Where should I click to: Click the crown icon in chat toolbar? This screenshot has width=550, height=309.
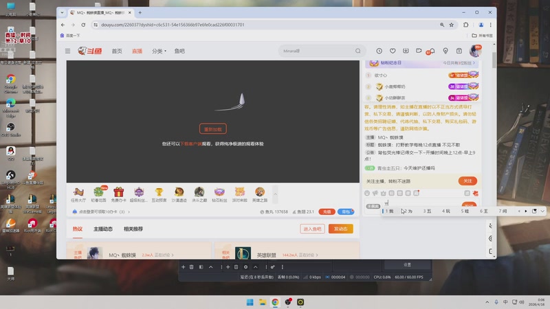[383, 193]
